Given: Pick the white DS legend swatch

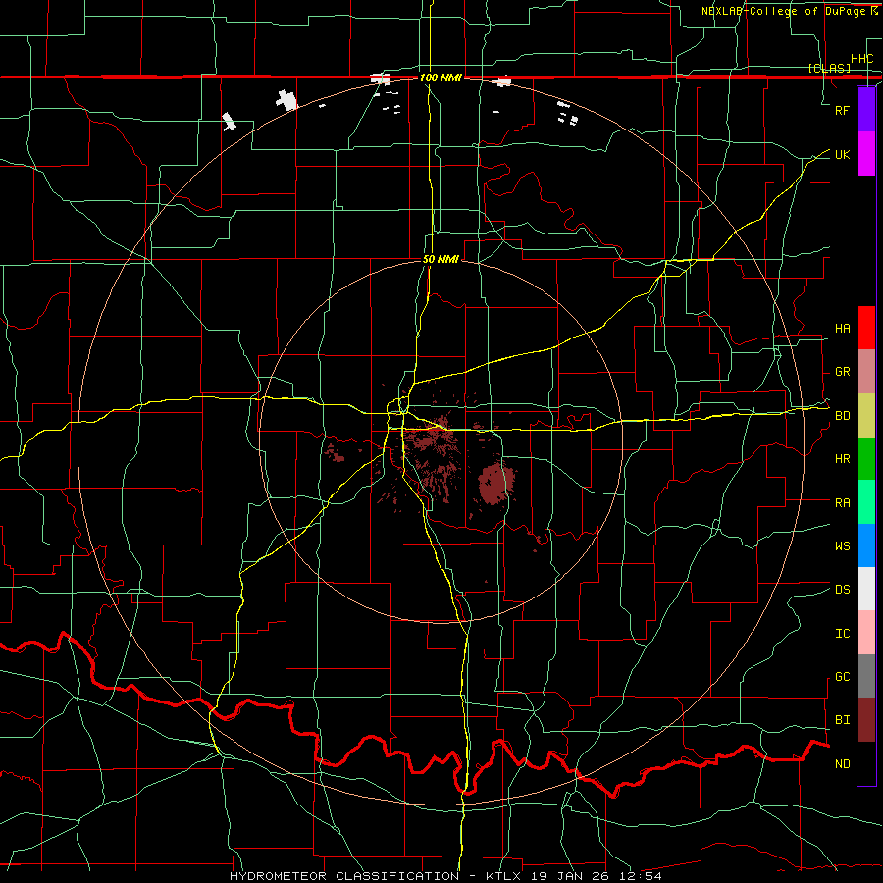Looking at the screenshot, I should pyautogui.click(x=866, y=589).
